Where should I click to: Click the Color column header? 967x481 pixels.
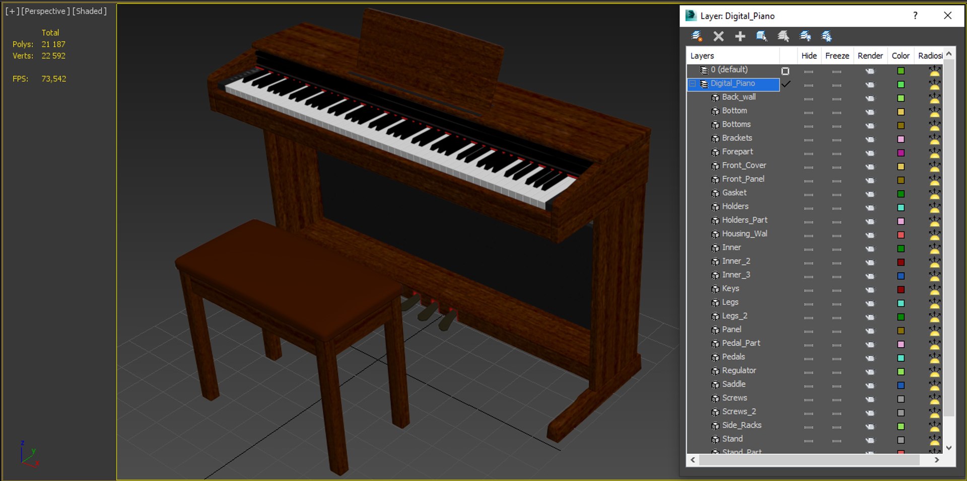tap(901, 56)
